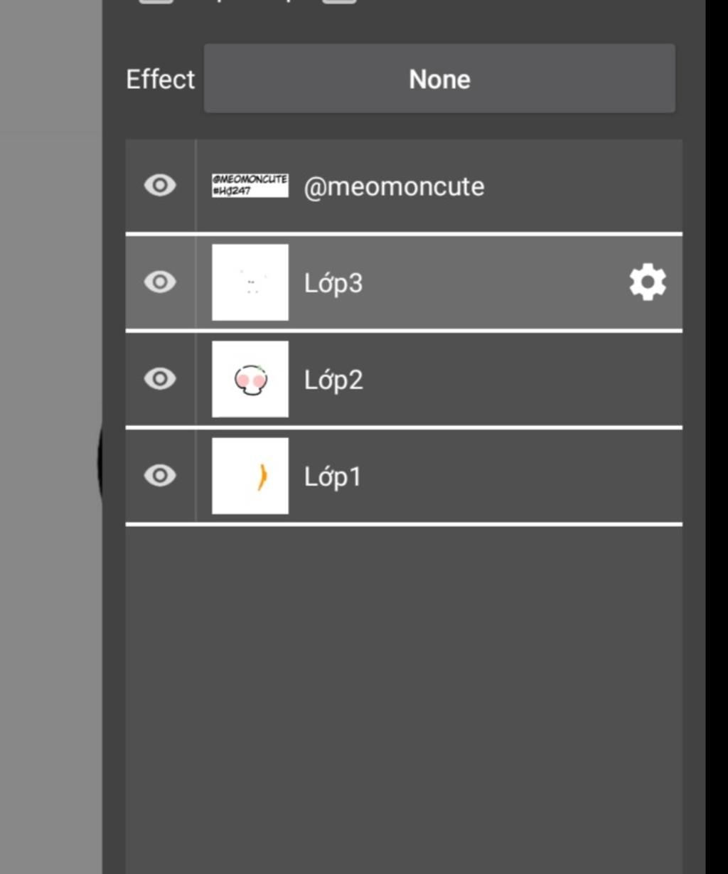Viewport: 728px width, 874px height.
Task: Select the Lớp3 layer thumbnail with dots
Action: [x=250, y=282]
